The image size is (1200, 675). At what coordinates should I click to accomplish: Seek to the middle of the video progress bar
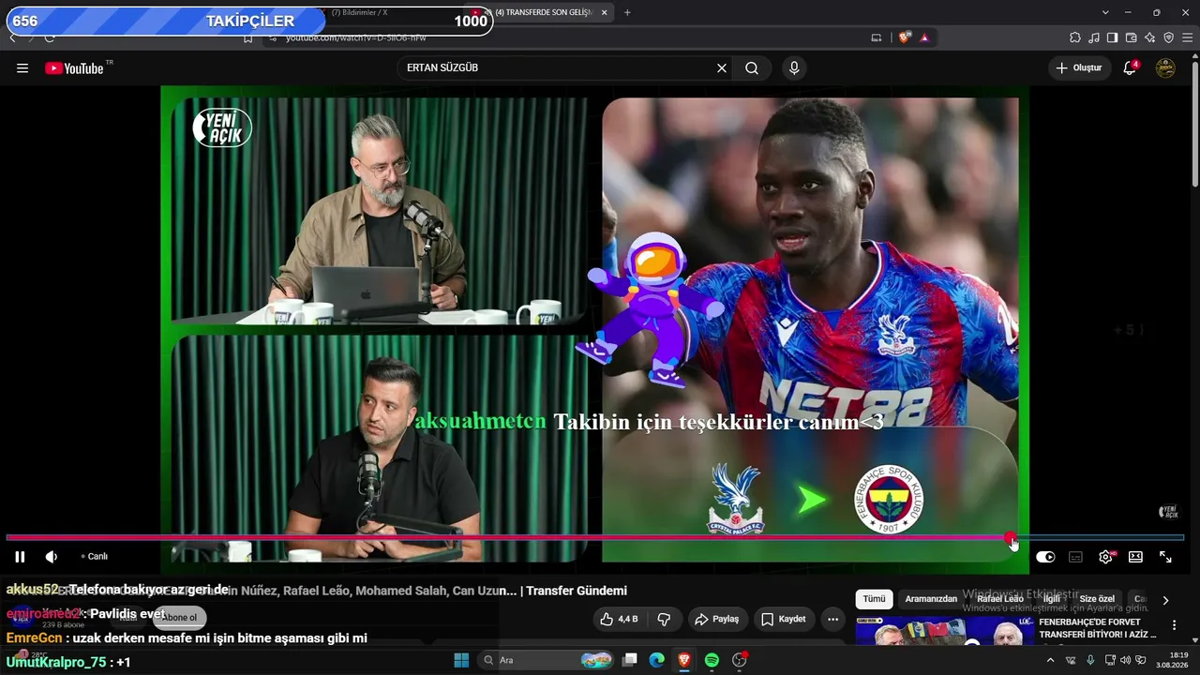point(595,538)
